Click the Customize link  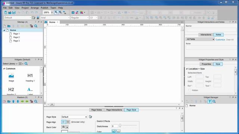(x=220, y=40)
